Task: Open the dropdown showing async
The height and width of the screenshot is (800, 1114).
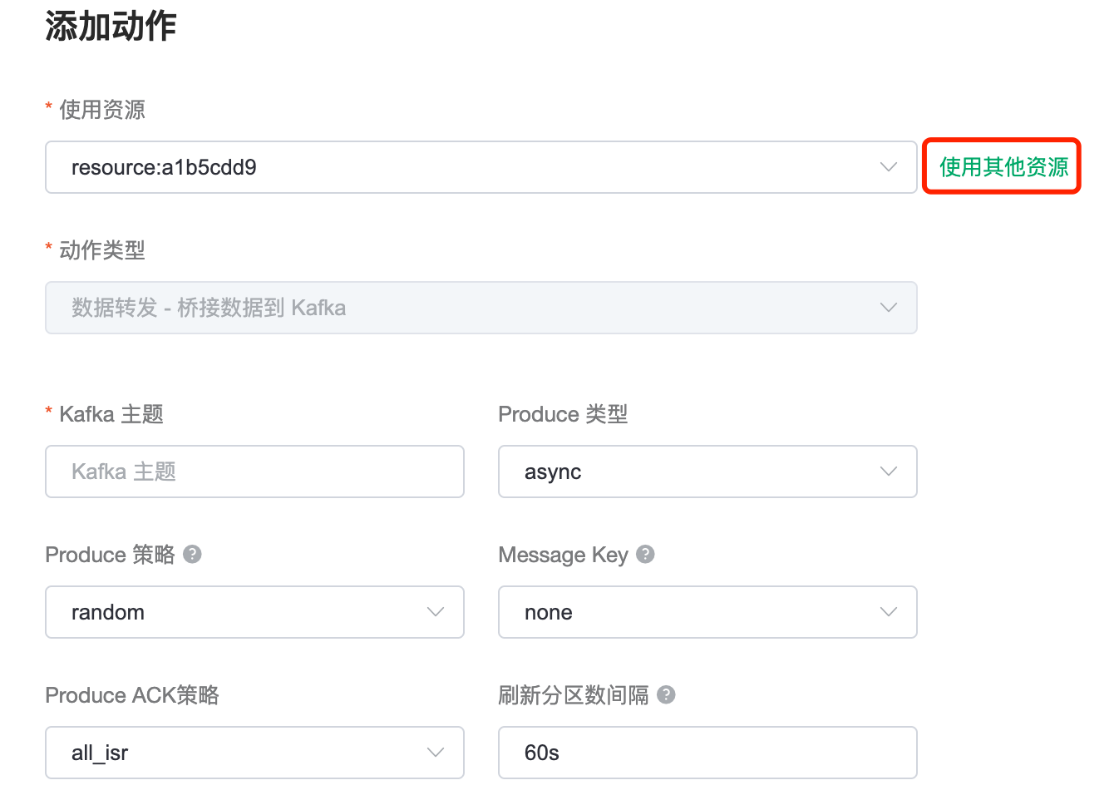Action: point(690,472)
